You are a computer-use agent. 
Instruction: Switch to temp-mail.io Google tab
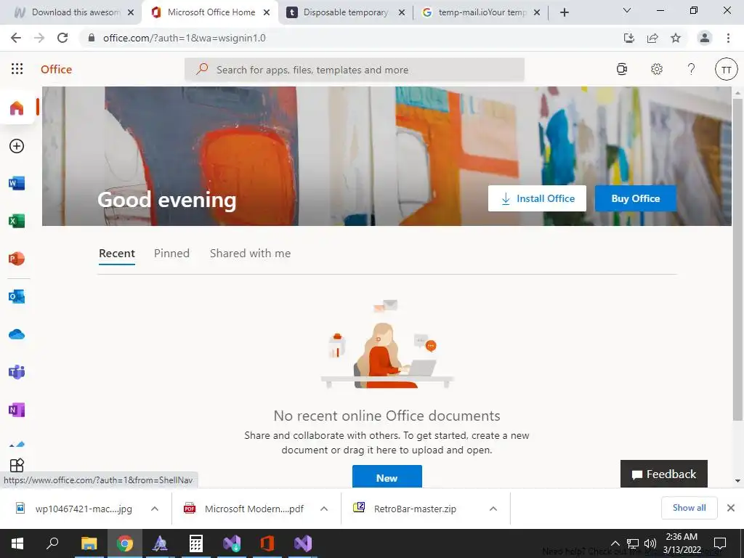tap(482, 12)
